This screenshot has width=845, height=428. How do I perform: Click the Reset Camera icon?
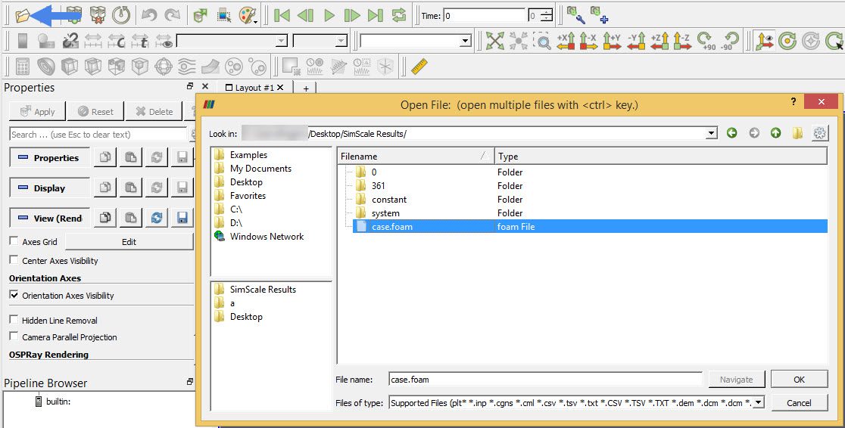click(x=494, y=41)
